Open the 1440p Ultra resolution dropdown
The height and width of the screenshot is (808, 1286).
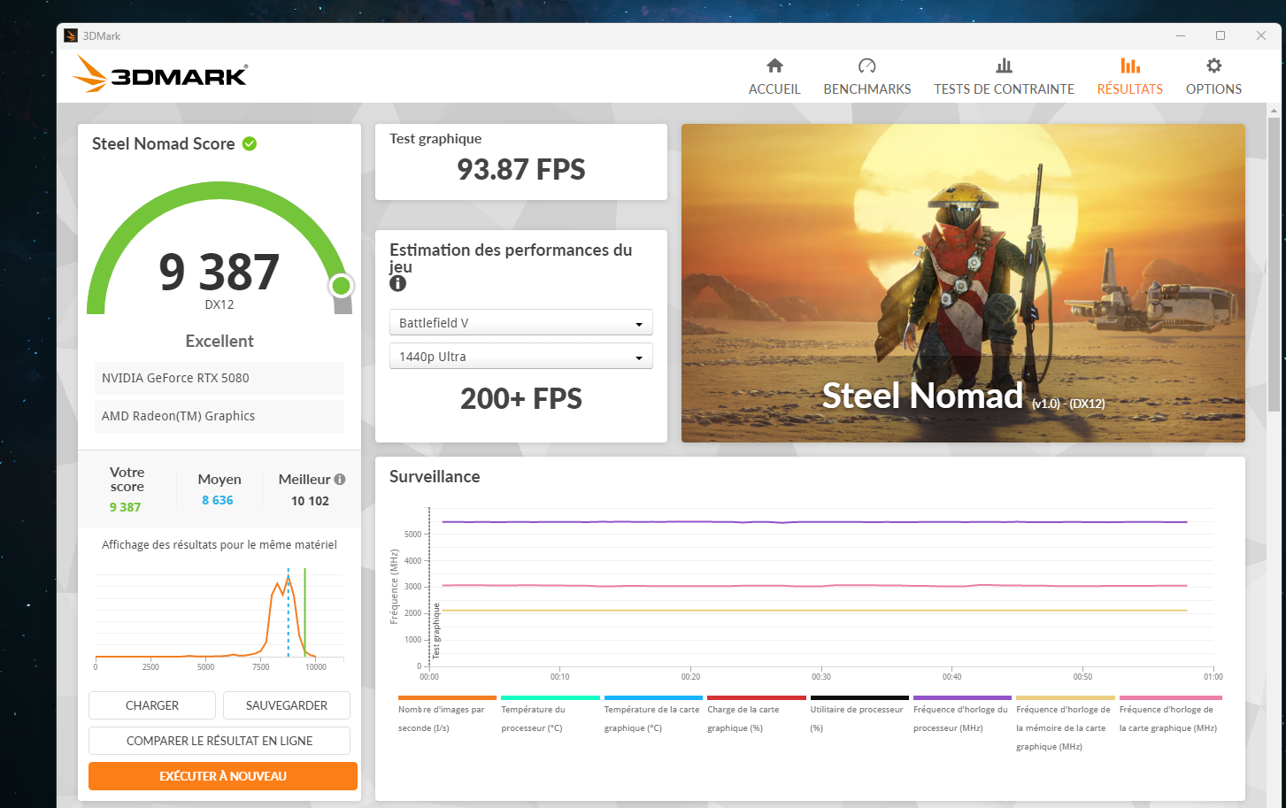pos(521,356)
